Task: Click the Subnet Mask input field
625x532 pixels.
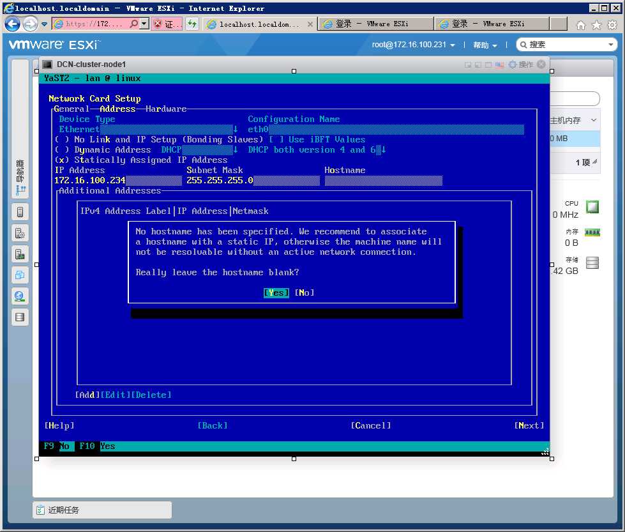Action: pyautogui.click(x=253, y=181)
